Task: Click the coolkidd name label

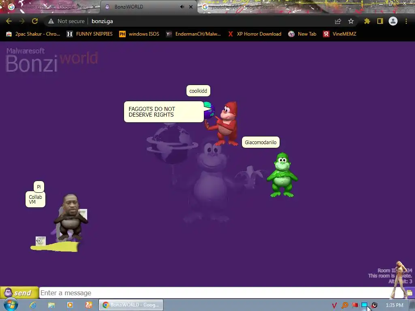Action: point(198,91)
